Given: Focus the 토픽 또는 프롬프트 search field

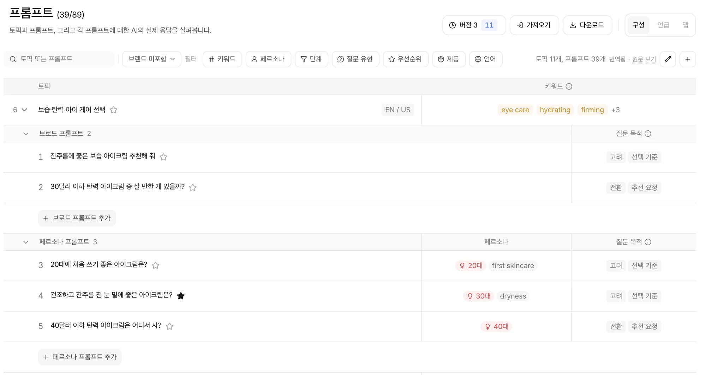Looking at the screenshot, I should [59, 59].
